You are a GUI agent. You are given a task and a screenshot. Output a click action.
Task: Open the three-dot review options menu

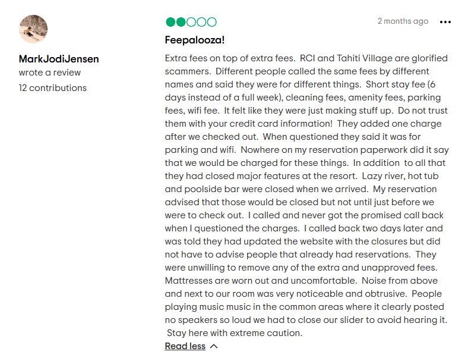[445, 22]
